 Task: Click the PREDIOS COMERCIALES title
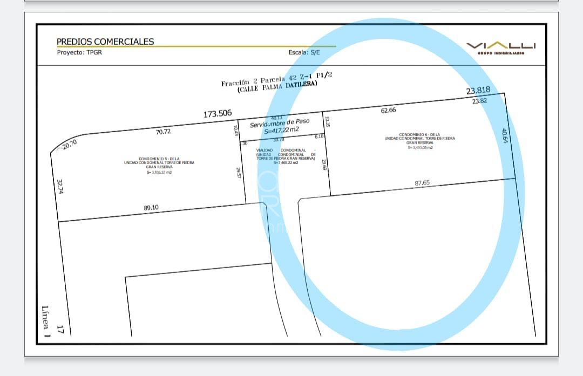105,42
